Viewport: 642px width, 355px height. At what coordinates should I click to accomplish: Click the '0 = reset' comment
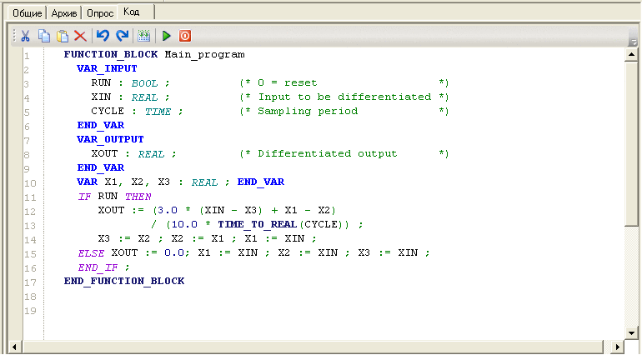click(288, 82)
